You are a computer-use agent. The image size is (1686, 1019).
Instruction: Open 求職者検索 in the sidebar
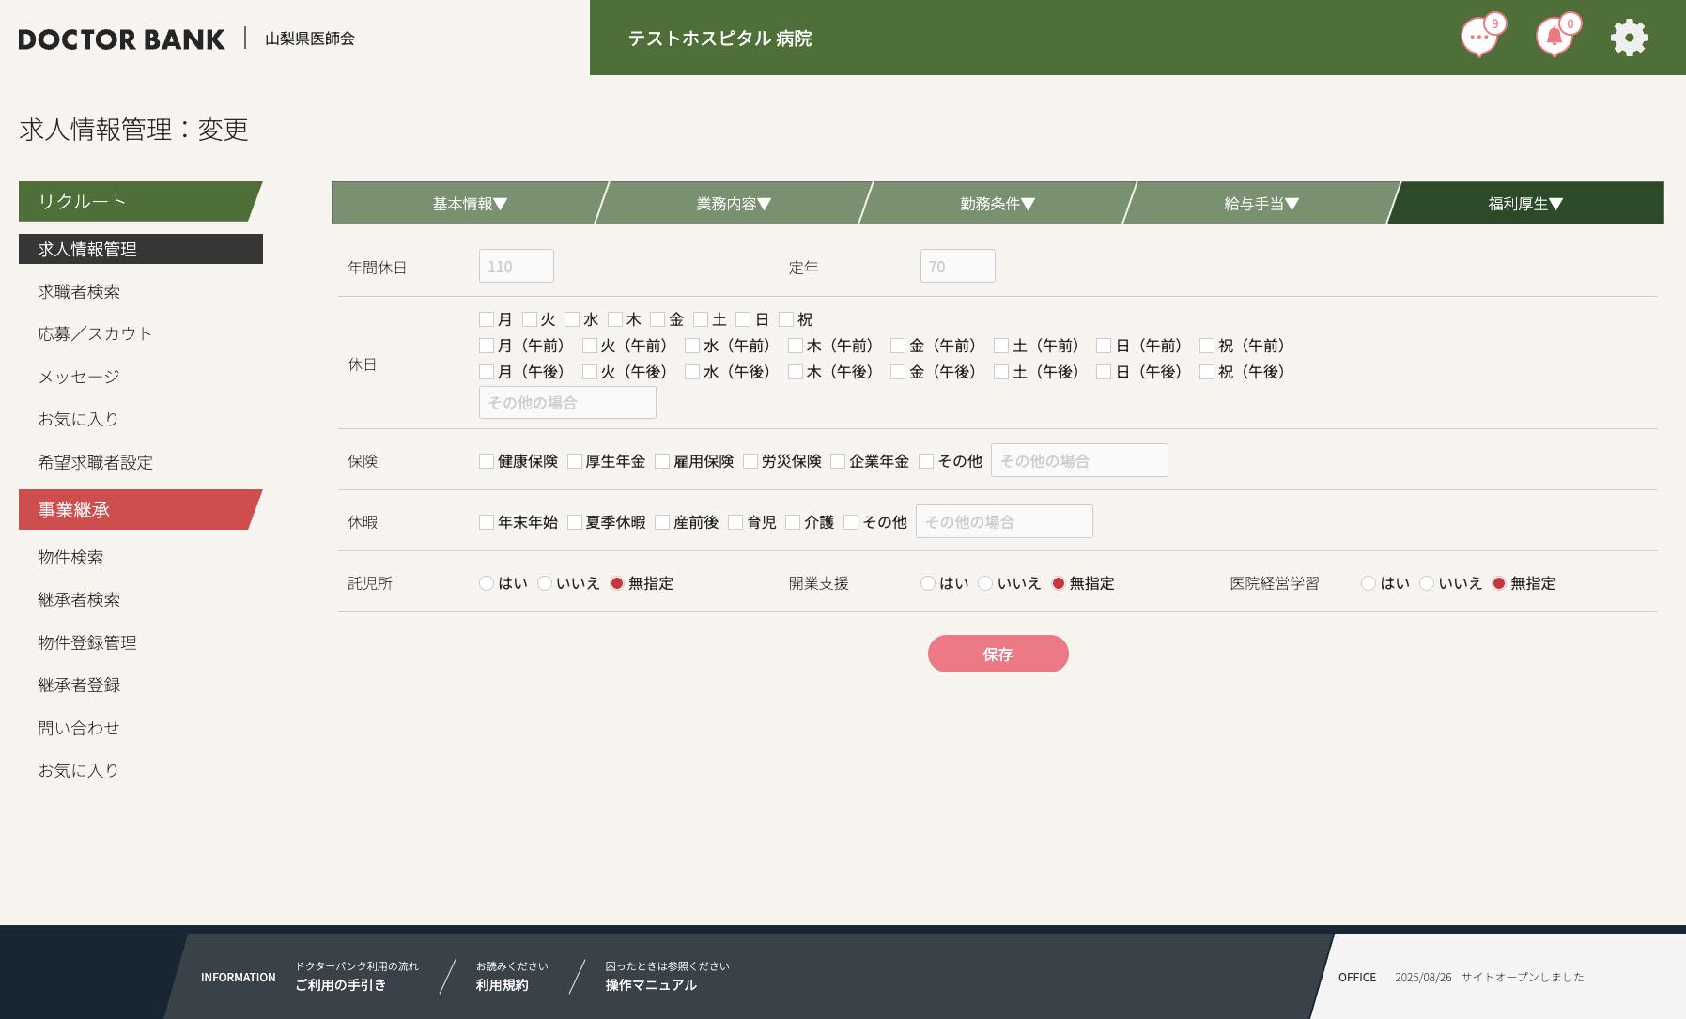[79, 292]
